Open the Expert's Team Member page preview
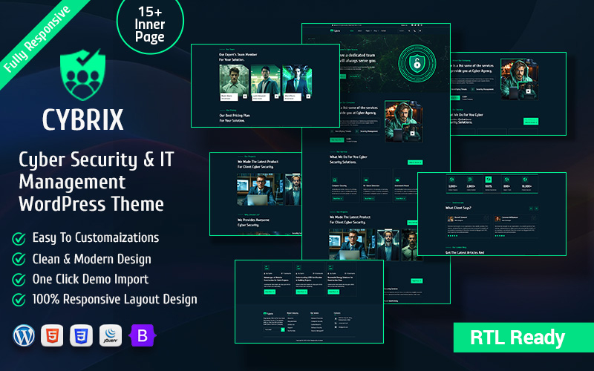Image resolution: width=594 pixels, height=371 pixels. [265, 85]
